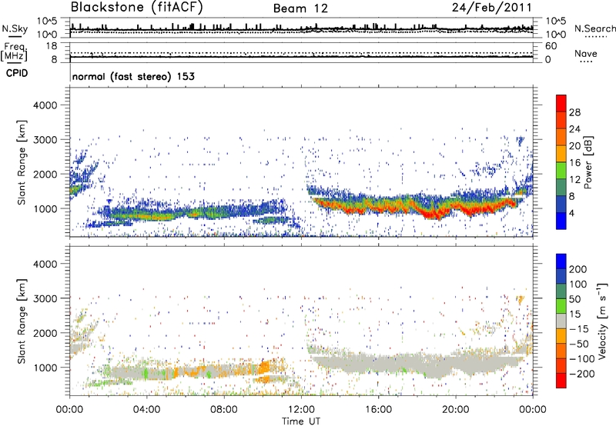Click the 'Blackstone (fitACF)' title text
Image resolution: width=616 pixels, height=426 pixels.
[136, 8]
